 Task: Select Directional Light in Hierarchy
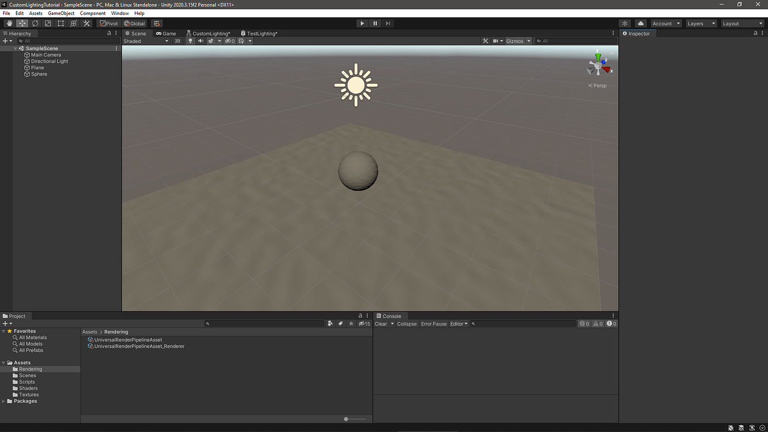point(49,61)
